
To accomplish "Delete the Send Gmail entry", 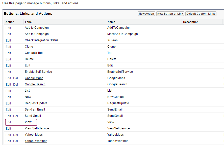I will [15, 116].
